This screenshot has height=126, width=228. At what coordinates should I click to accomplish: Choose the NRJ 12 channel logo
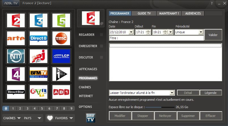click(39, 56)
